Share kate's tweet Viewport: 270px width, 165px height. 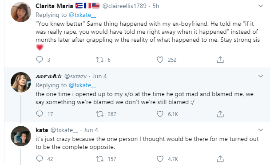(x=220, y=159)
